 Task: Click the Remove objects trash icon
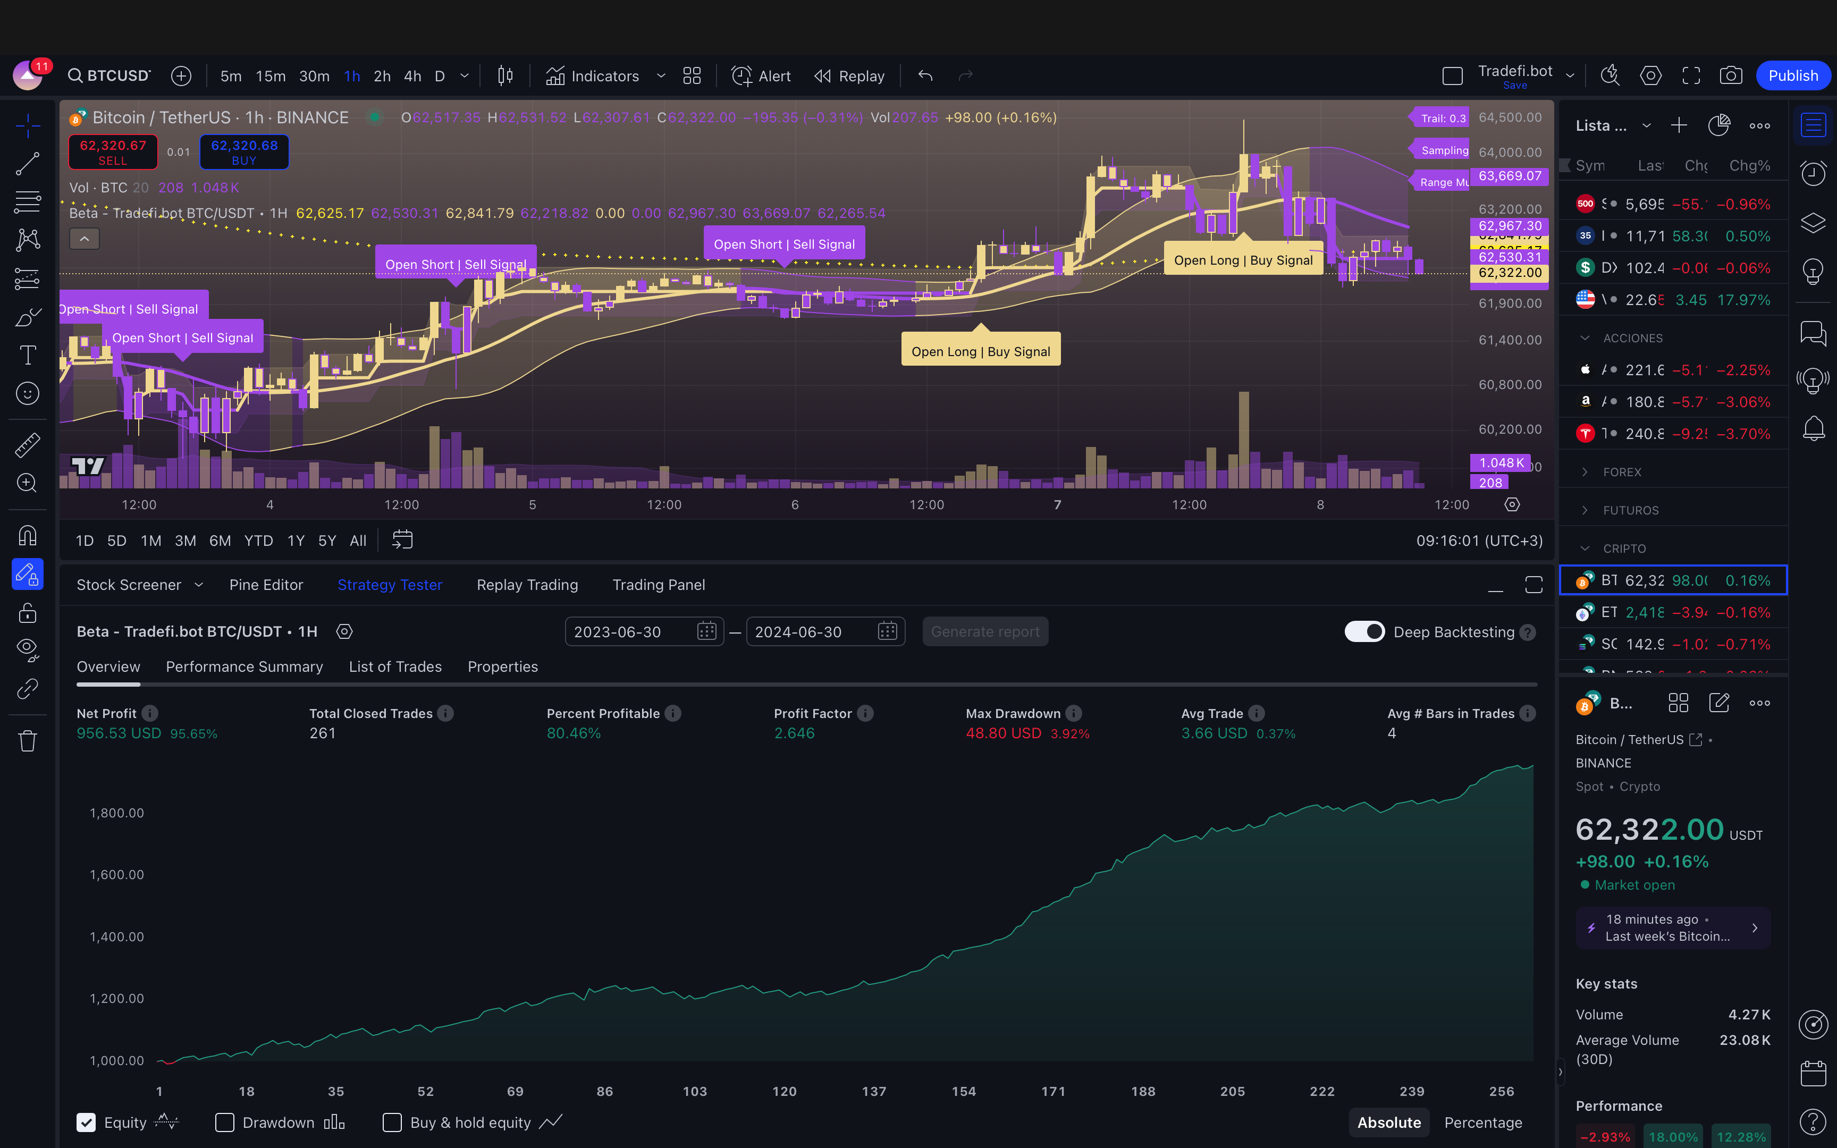coord(27,740)
